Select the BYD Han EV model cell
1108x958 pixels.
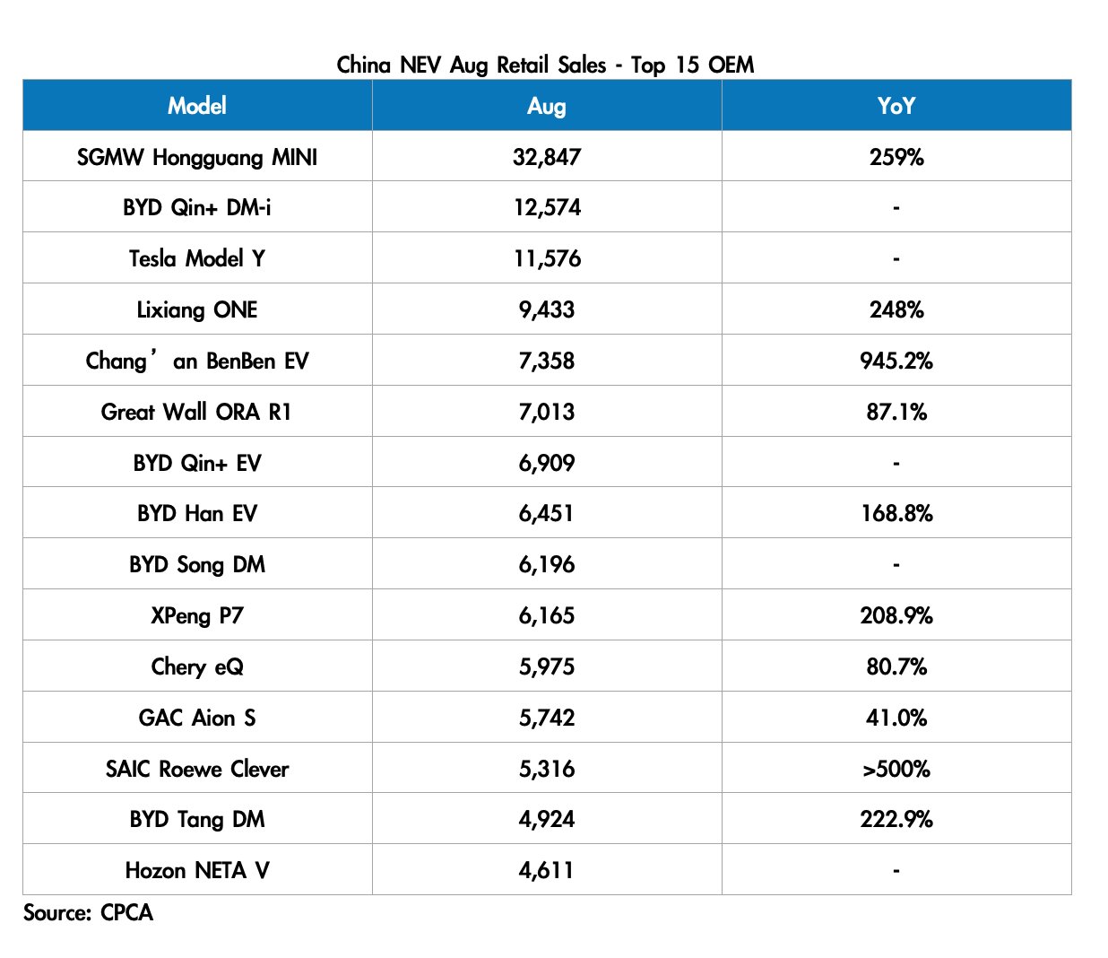(197, 513)
